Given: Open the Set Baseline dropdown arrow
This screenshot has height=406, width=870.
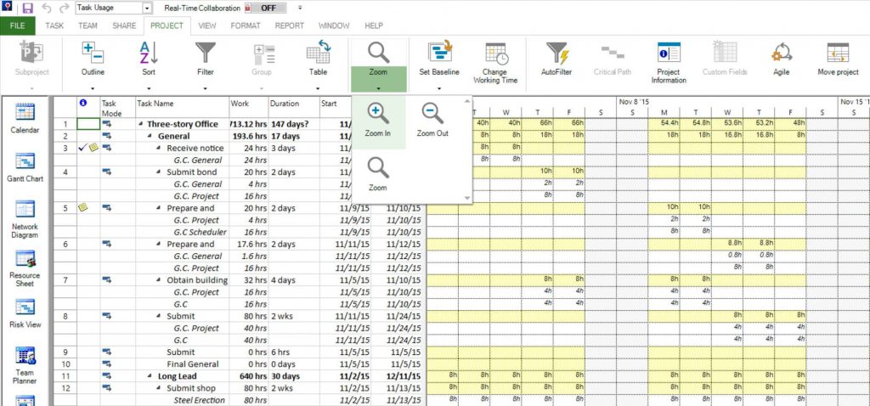Looking at the screenshot, I should click(x=439, y=88).
